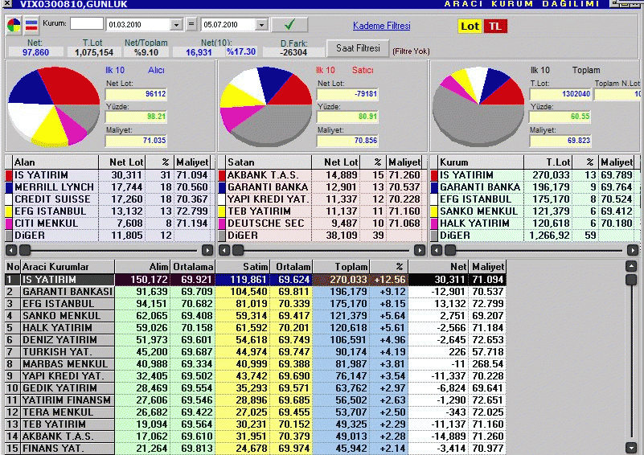Click the Kurum table horizontal slider thumb
Screen dimensions: 644x455
(450, 250)
